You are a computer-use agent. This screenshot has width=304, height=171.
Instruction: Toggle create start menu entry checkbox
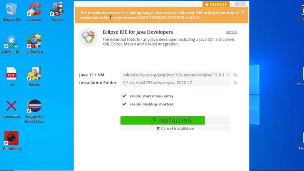(124, 96)
